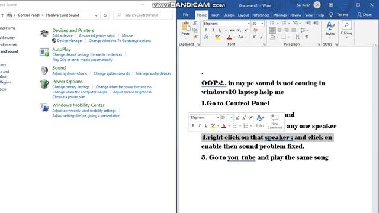Toggle Underline in the ribbon Font group
Screen dimensions: 379x213
(x=220, y=30)
